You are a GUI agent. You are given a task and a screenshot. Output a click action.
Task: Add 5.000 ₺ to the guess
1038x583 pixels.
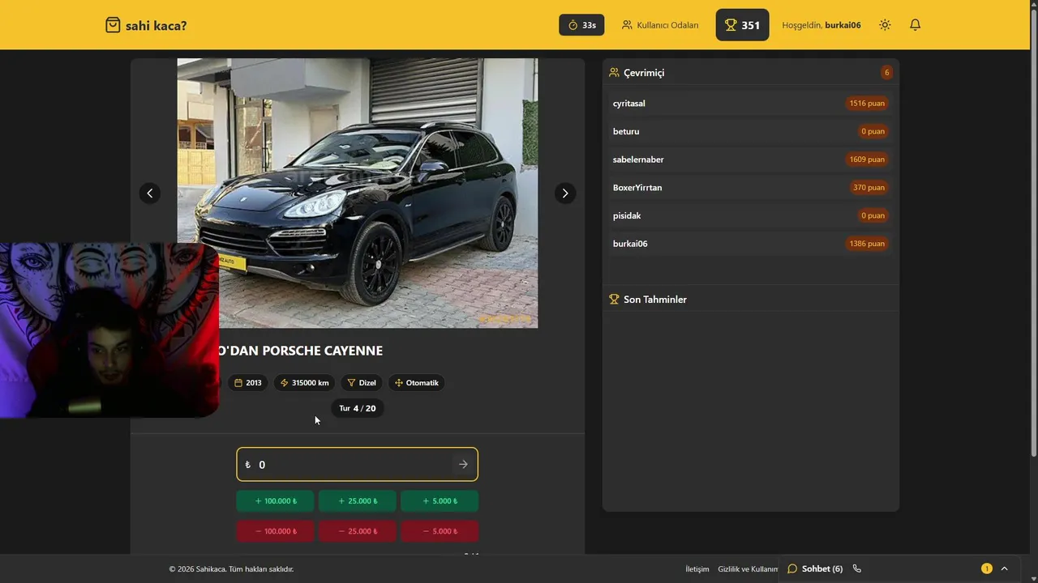pyautogui.click(x=440, y=501)
